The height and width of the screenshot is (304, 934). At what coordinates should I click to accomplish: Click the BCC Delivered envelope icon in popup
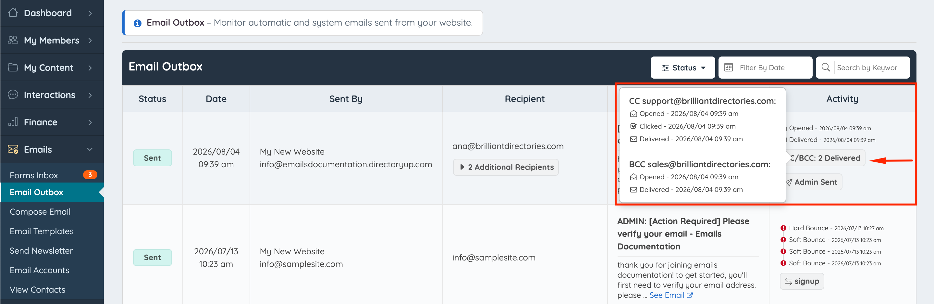coord(633,190)
